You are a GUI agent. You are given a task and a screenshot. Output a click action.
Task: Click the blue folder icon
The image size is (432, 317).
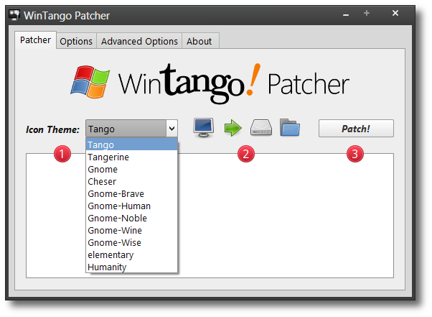[290, 127]
